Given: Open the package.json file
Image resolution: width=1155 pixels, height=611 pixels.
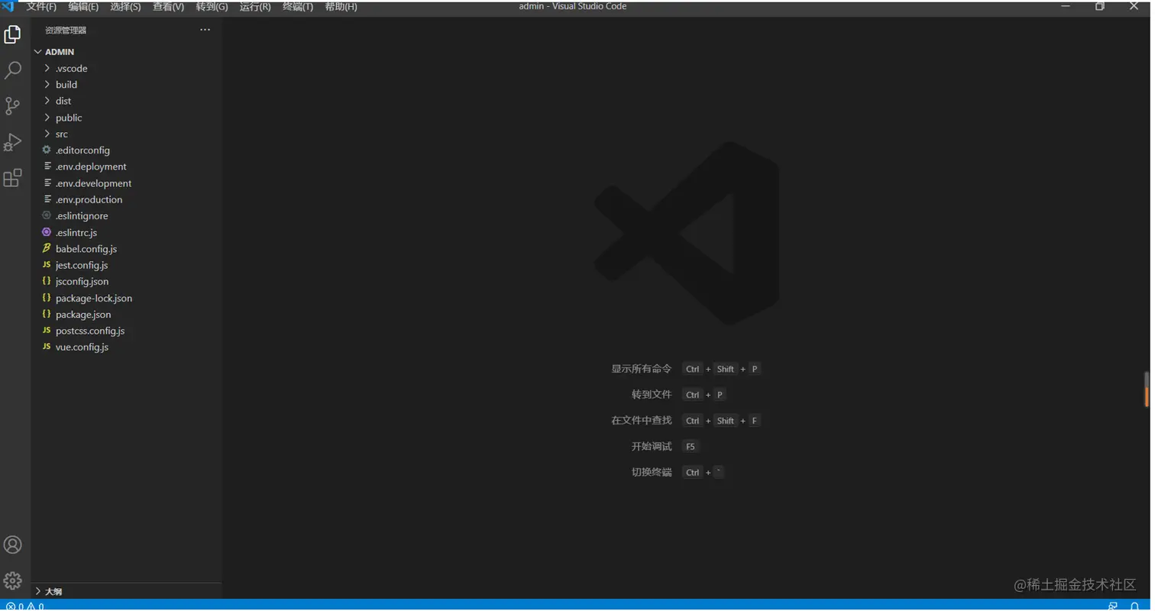Looking at the screenshot, I should (126, 315).
